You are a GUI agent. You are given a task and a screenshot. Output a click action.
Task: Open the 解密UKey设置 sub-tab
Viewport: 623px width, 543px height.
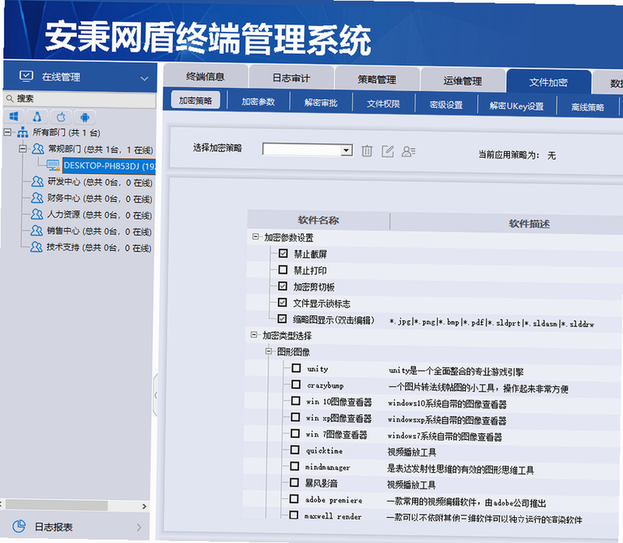(516, 106)
